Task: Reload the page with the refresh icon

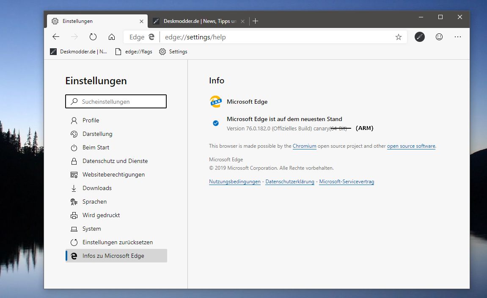Action: click(93, 37)
